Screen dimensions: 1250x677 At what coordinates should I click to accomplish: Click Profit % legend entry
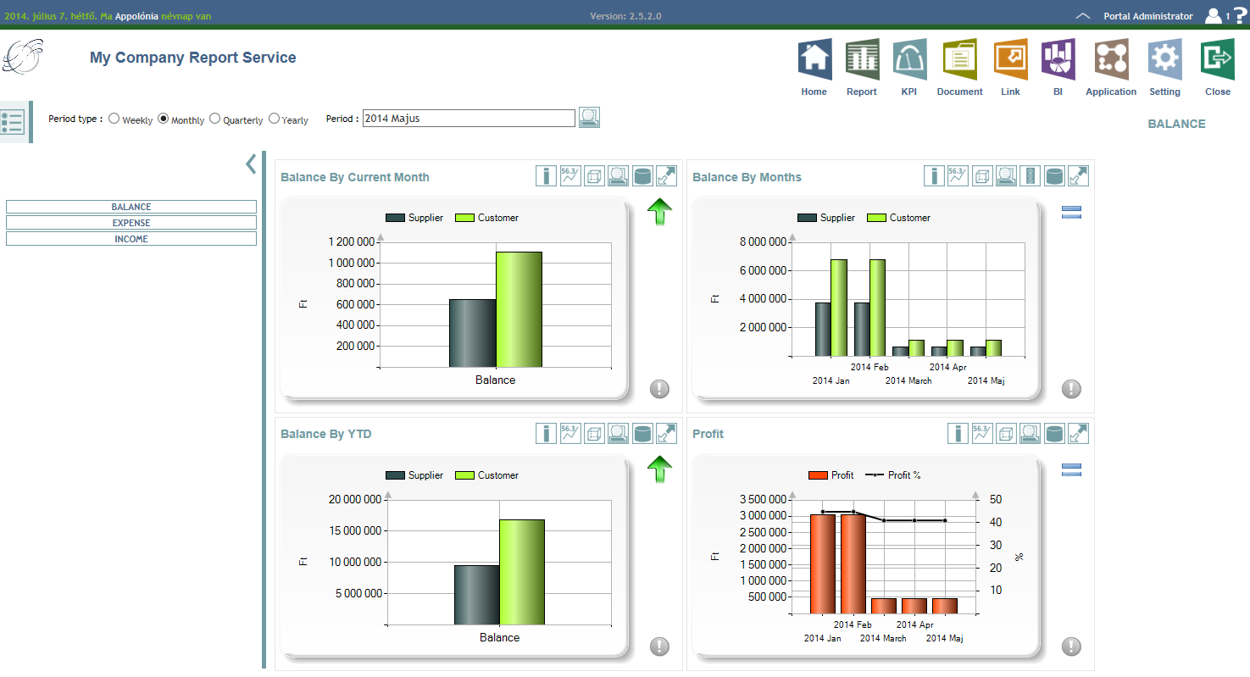point(892,475)
